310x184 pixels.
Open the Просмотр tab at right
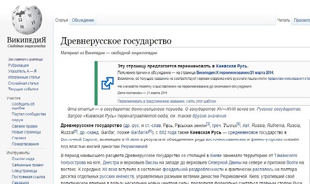tap(302, 20)
